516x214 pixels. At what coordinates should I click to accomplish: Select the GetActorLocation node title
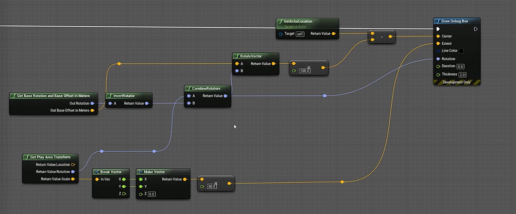tap(298, 21)
